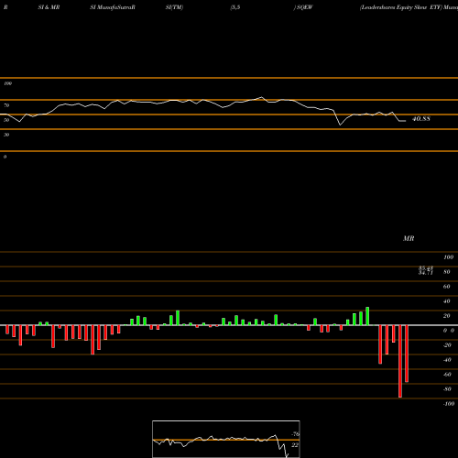Click the RSI axis label 50
458x458 pixels.
coord(6,120)
